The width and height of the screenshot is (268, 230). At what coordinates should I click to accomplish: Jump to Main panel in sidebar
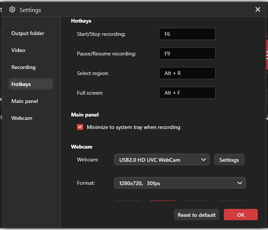click(x=25, y=101)
